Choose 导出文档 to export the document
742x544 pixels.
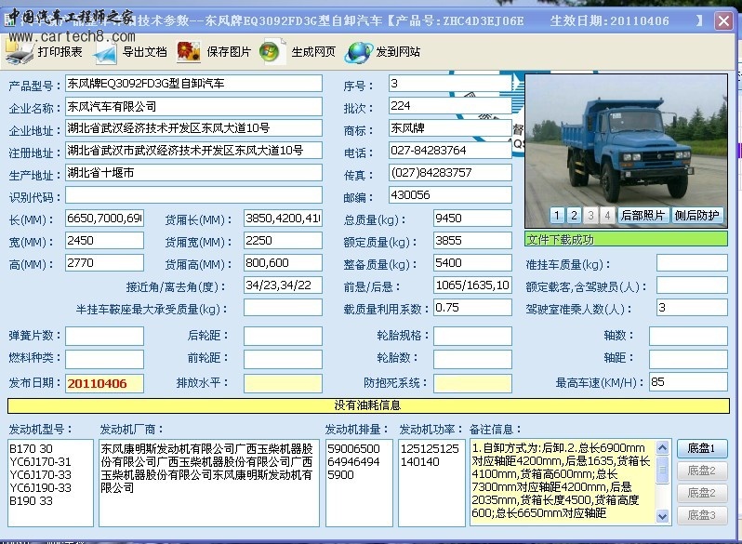(x=144, y=51)
